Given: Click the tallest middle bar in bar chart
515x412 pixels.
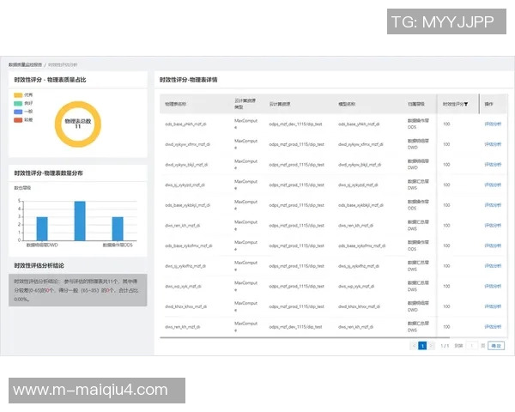Looking at the screenshot, I should point(80,221).
